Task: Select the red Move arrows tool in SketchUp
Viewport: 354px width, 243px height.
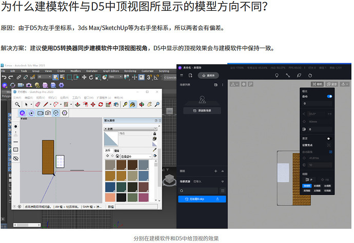Action: click(93, 104)
